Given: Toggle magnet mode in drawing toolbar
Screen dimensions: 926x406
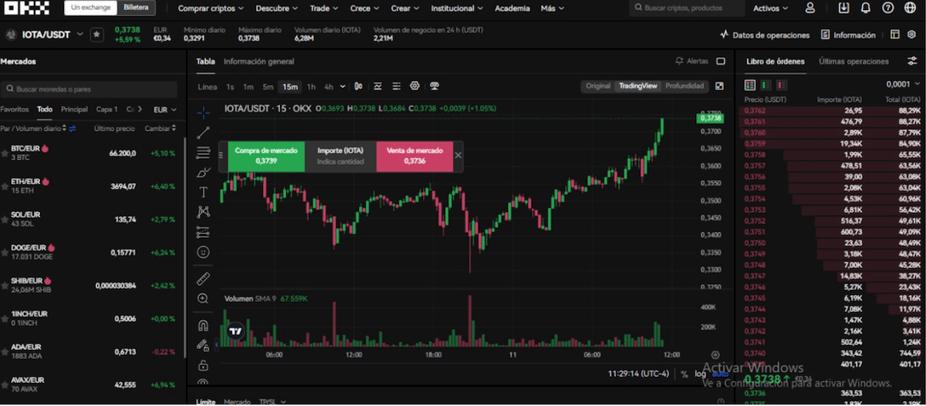Looking at the screenshot, I should 204,325.
